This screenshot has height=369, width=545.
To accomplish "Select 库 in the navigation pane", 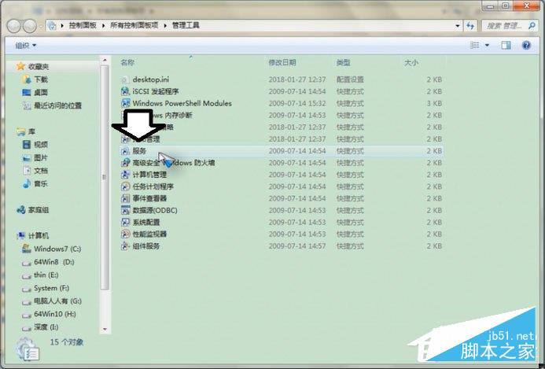I will pyautogui.click(x=31, y=131).
